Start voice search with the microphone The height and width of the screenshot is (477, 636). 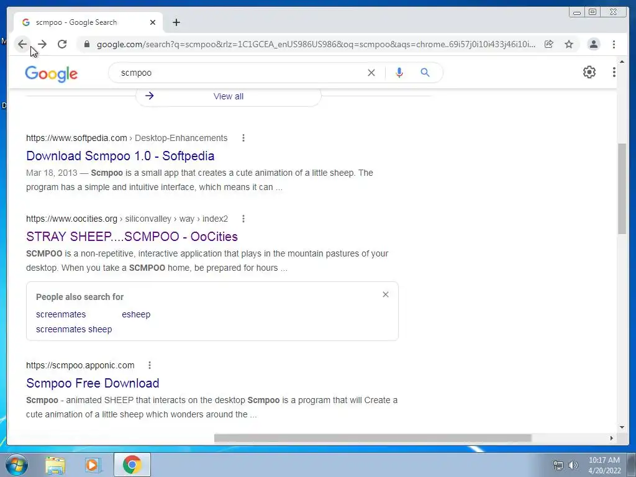399,73
